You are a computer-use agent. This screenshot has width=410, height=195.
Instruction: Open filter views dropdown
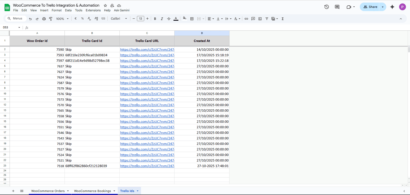tap(275, 19)
